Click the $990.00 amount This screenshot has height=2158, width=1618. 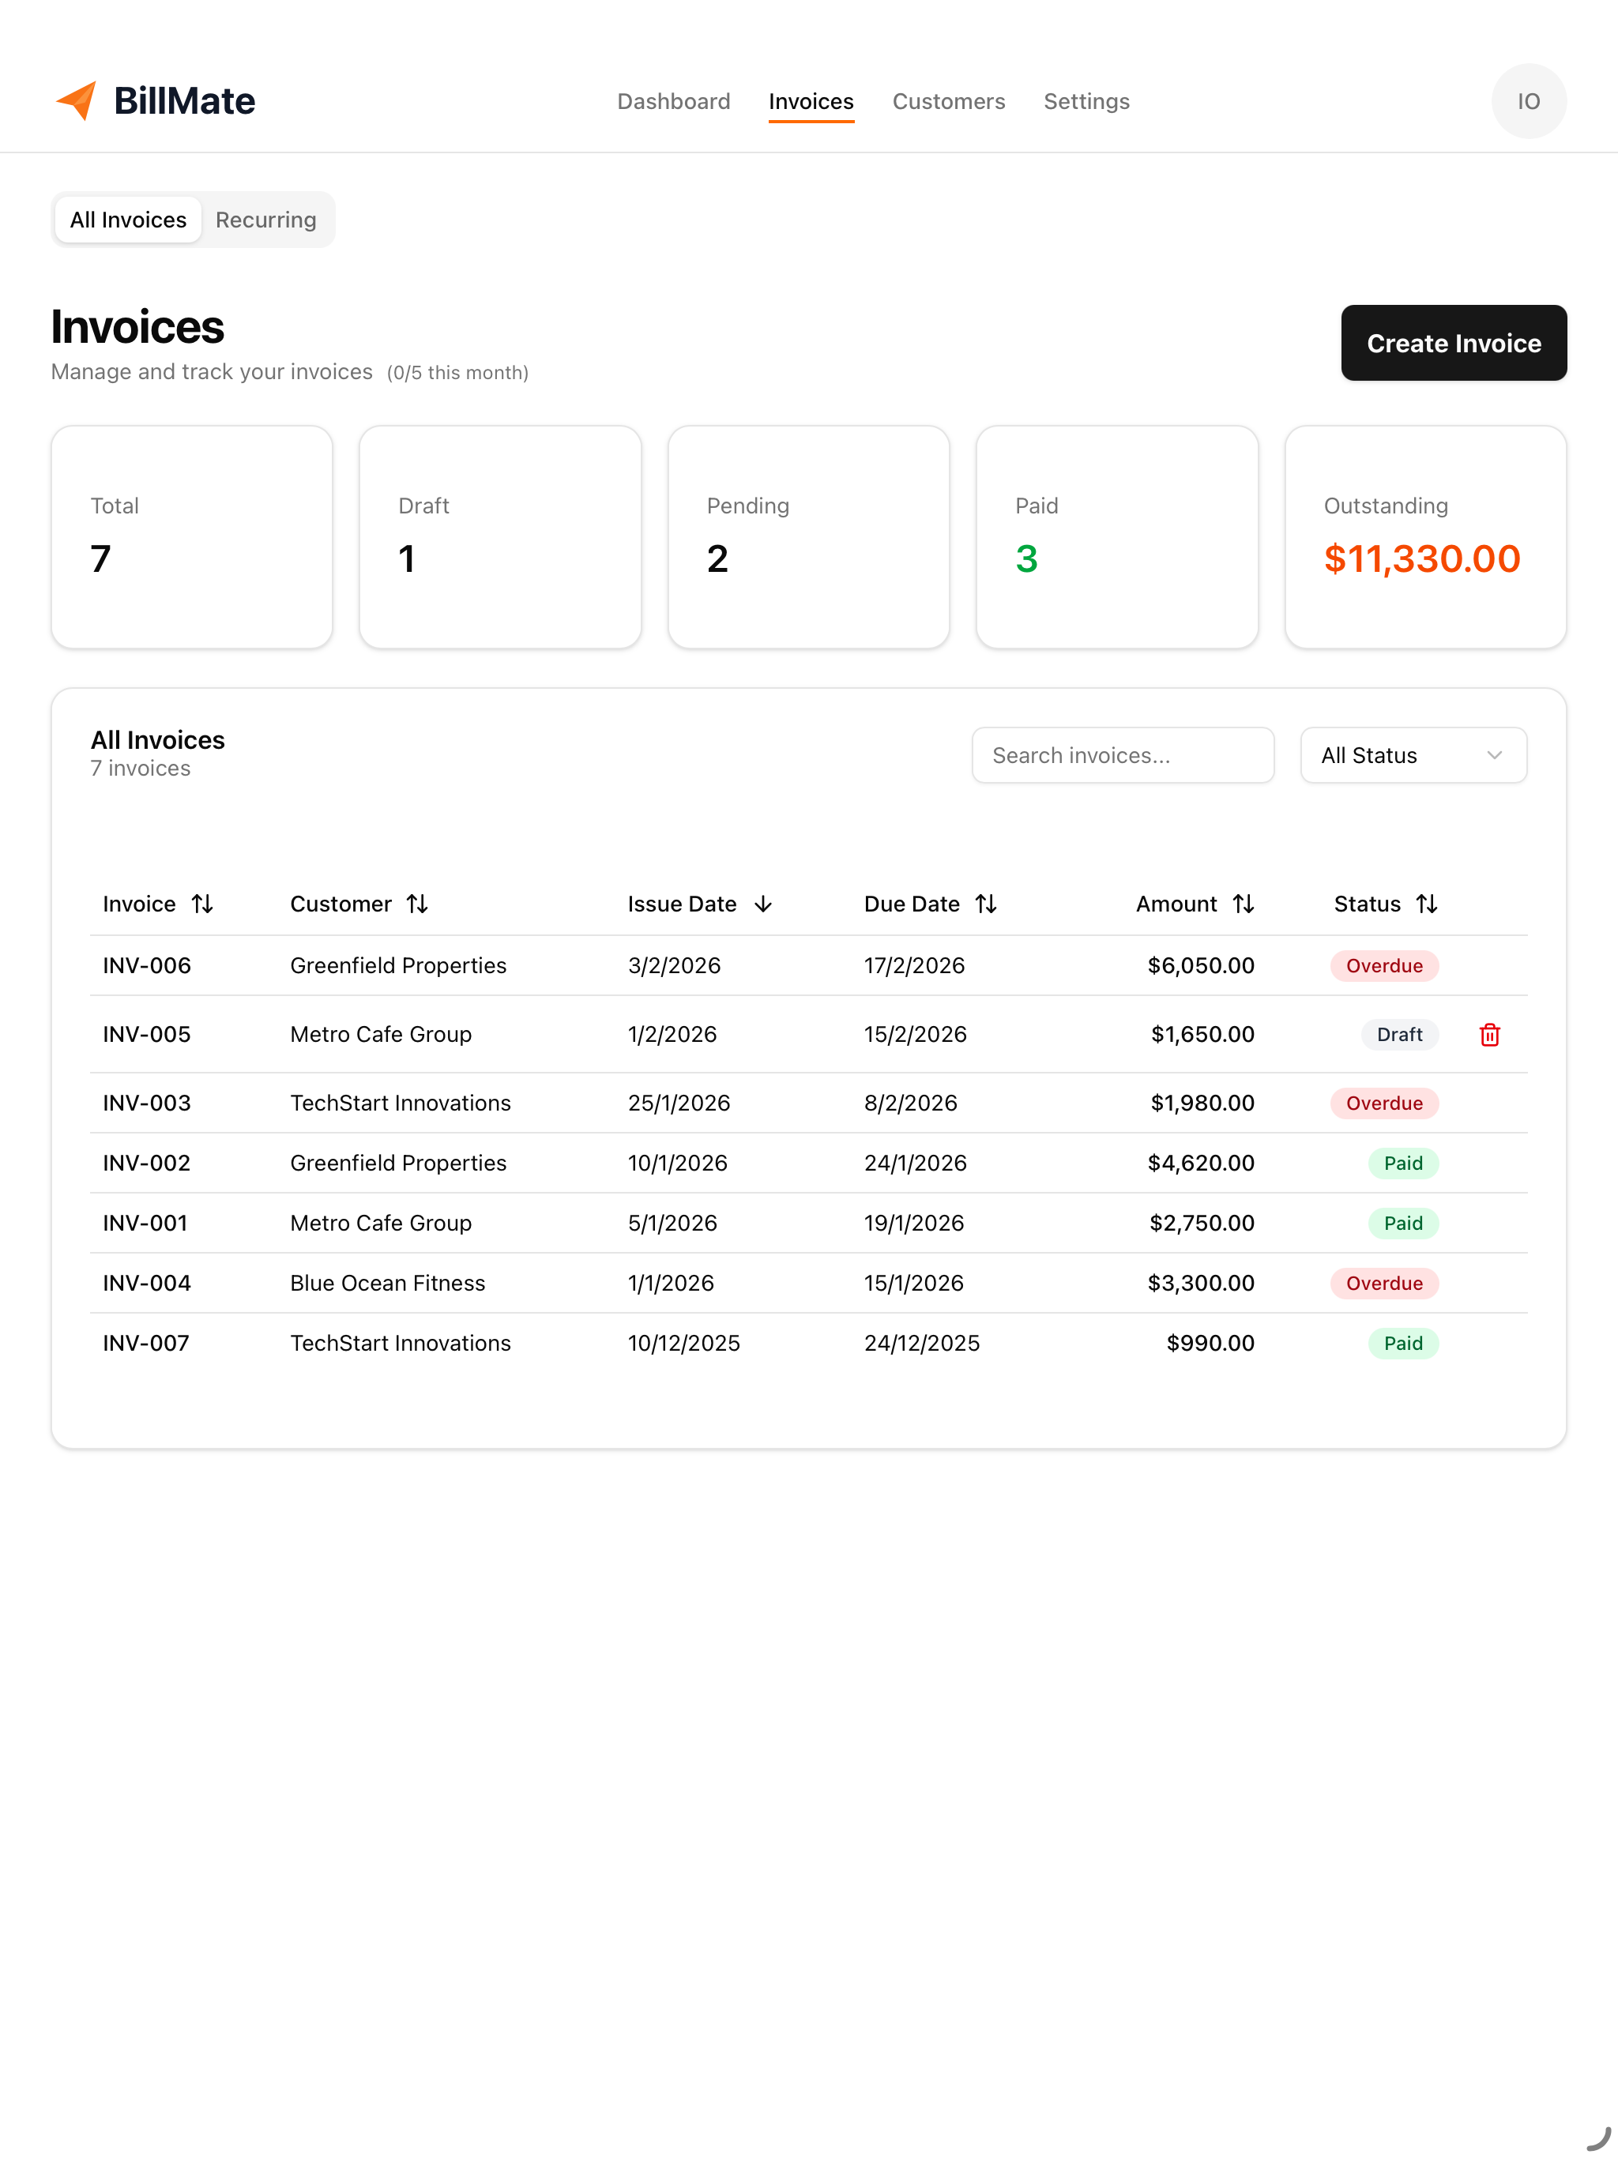pos(1210,1344)
